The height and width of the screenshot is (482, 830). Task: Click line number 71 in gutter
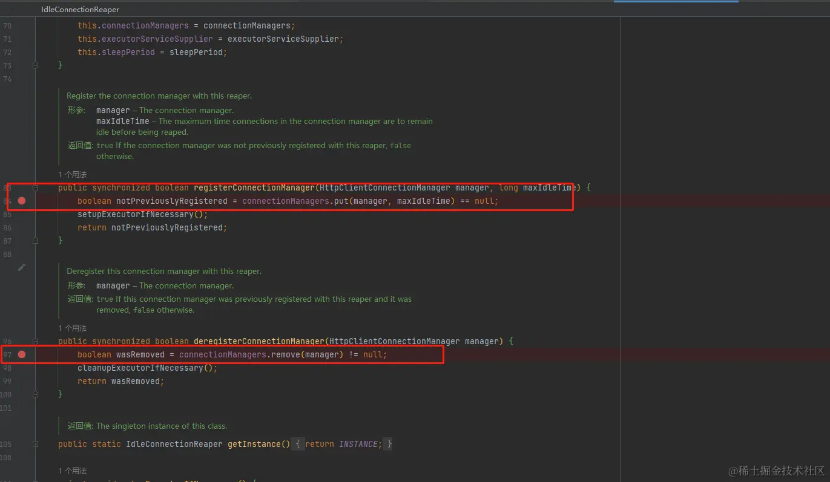tap(7, 39)
